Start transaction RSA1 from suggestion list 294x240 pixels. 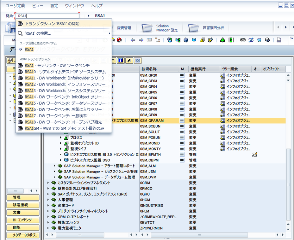click(x=64, y=24)
